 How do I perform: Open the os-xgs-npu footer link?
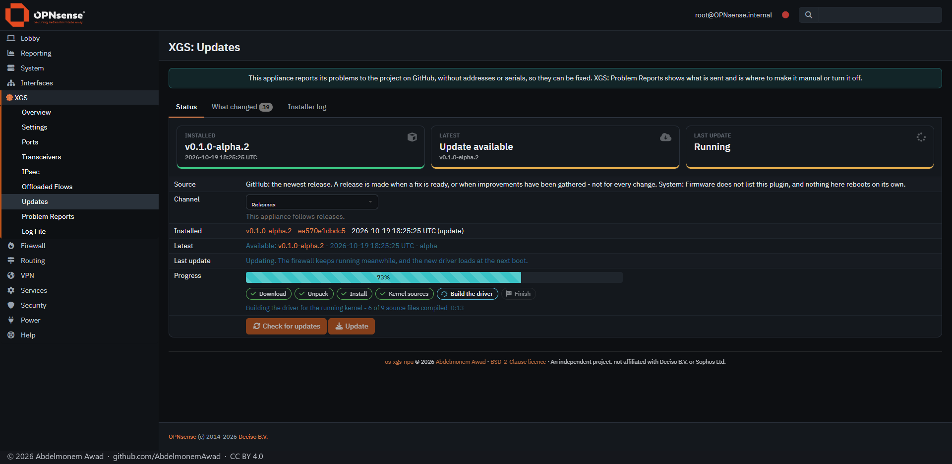pos(399,362)
